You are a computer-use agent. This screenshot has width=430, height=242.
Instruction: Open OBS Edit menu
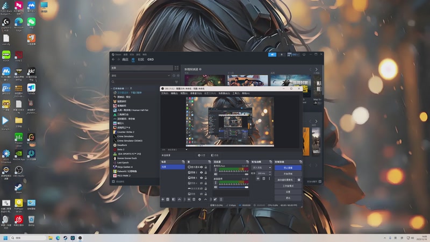[174, 94]
